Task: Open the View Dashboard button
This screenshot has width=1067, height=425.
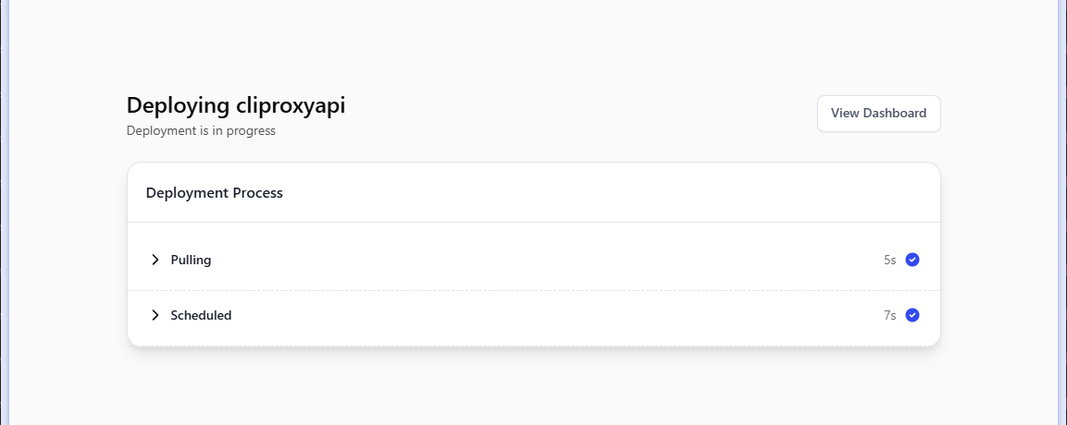Action: [878, 114]
